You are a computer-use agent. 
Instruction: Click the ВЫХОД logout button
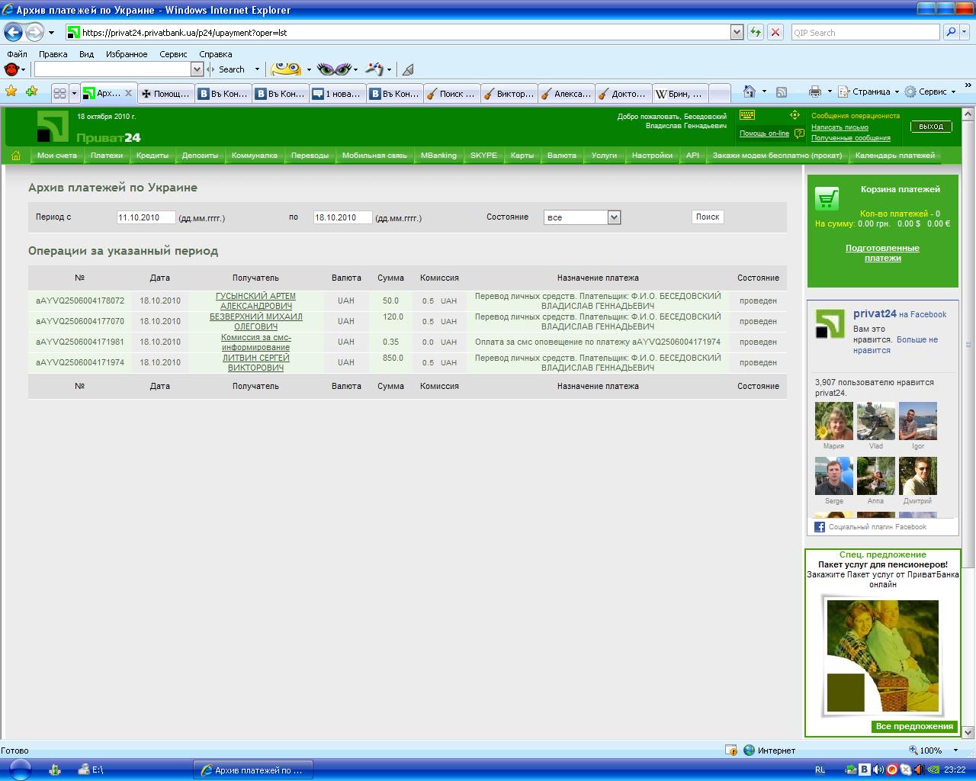(931, 127)
